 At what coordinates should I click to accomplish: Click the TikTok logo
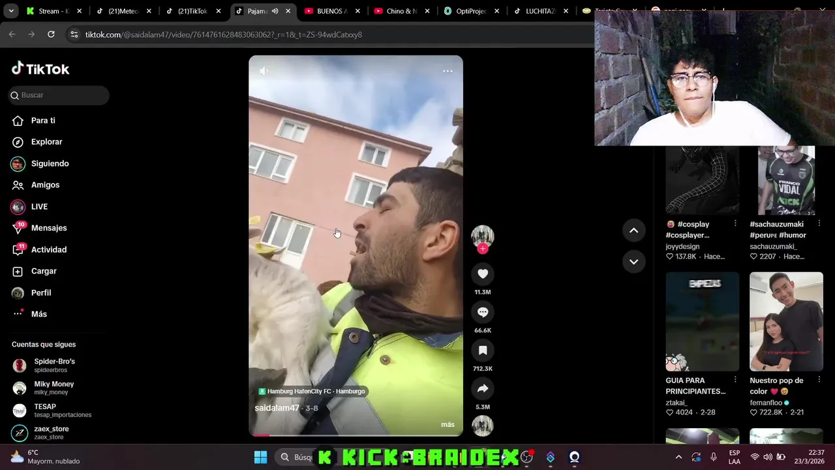(40, 69)
